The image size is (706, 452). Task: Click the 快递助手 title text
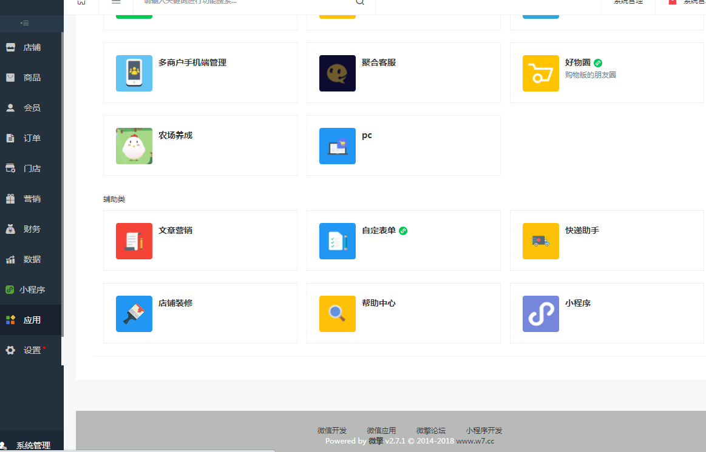(582, 230)
